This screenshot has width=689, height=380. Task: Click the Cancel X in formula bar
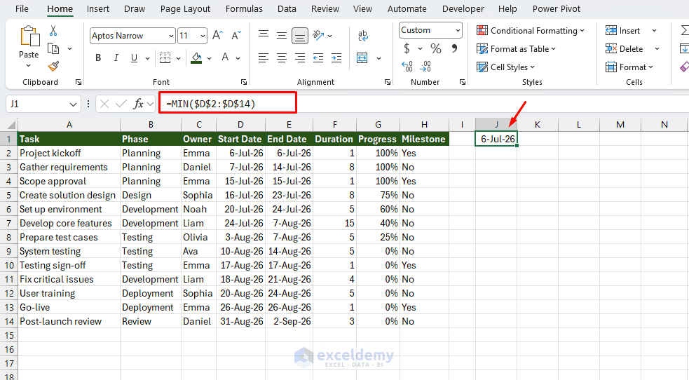(104, 104)
